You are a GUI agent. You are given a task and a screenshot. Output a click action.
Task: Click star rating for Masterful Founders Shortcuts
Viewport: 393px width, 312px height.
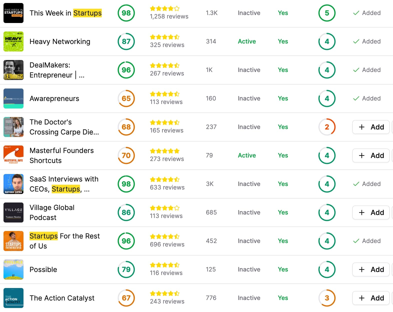165,151
